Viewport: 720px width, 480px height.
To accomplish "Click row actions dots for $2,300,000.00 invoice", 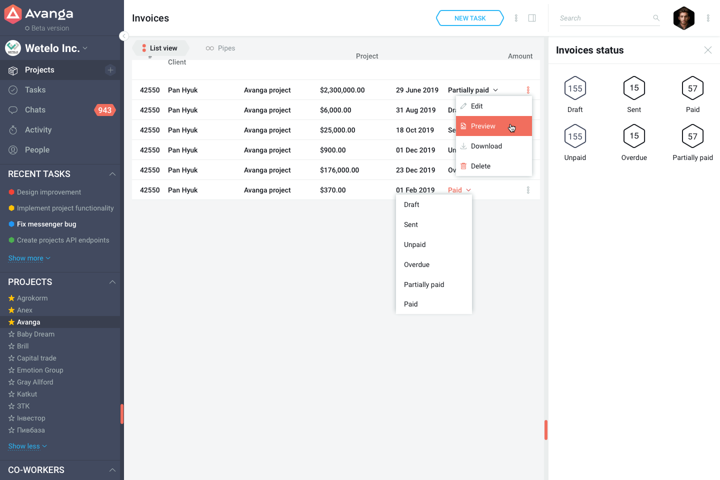I will point(528,90).
